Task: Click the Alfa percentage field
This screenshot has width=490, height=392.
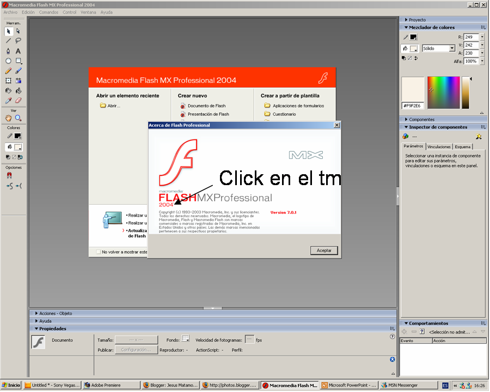Action: [x=471, y=62]
